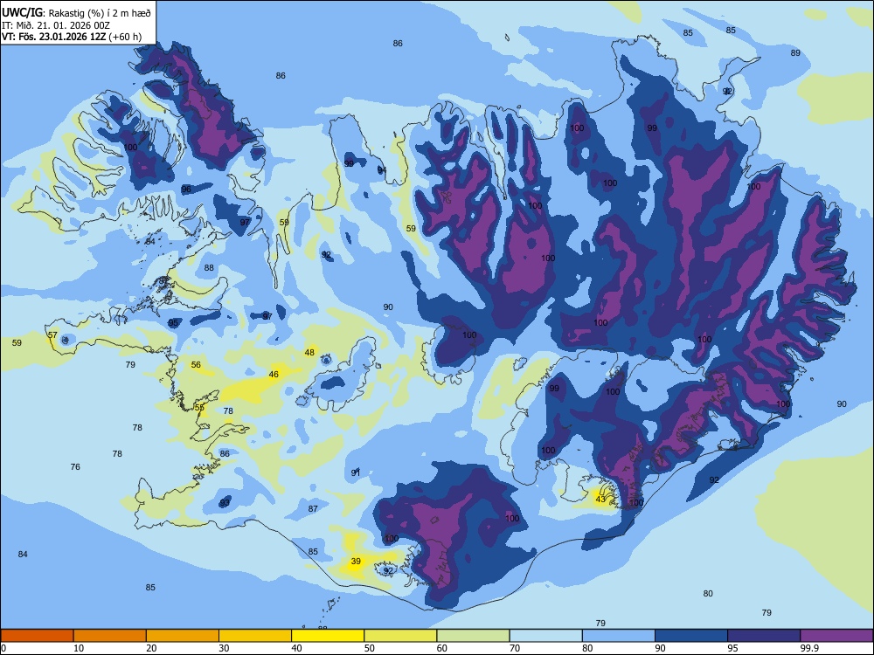Click the humidity value "39" on the south coast

(356, 562)
